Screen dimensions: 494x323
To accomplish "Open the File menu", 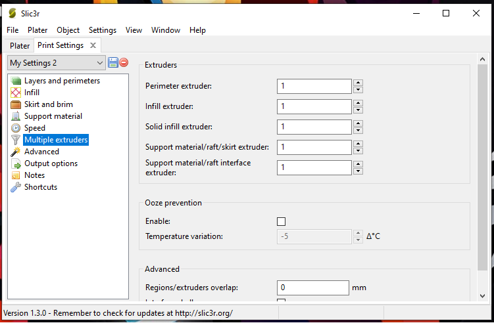I will (12, 30).
